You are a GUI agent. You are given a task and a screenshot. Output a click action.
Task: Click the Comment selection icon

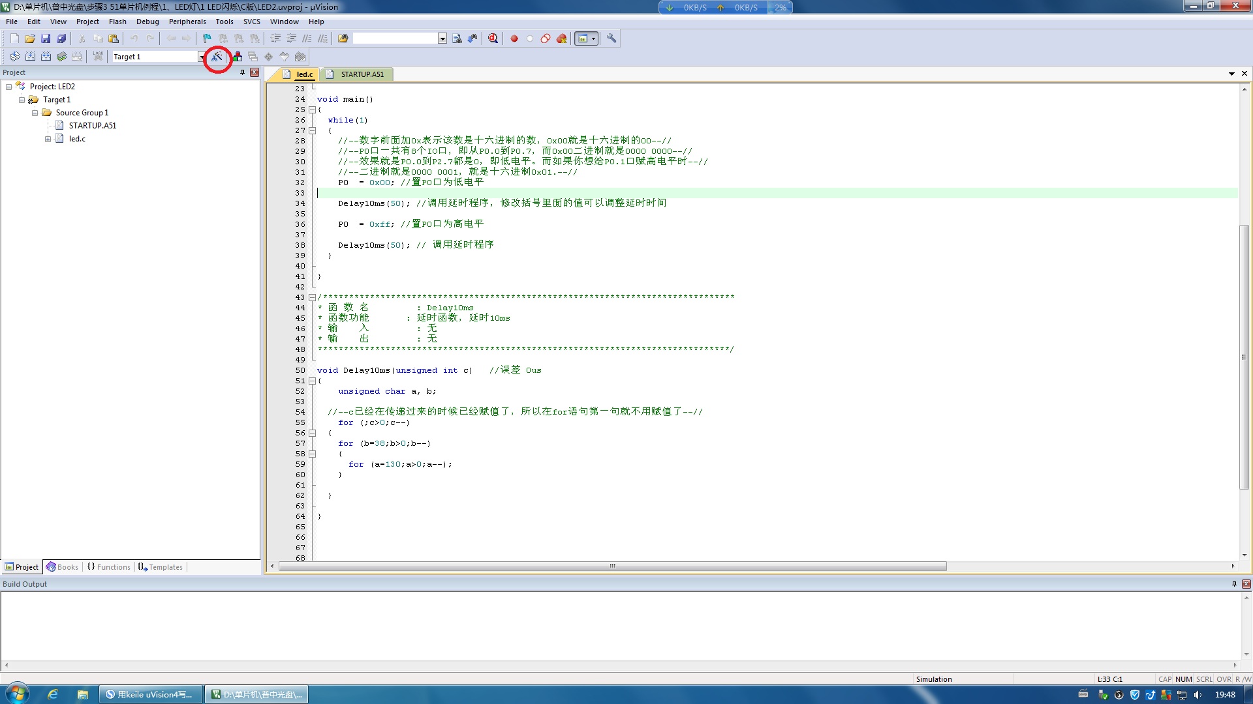pyautogui.click(x=307, y=38)
